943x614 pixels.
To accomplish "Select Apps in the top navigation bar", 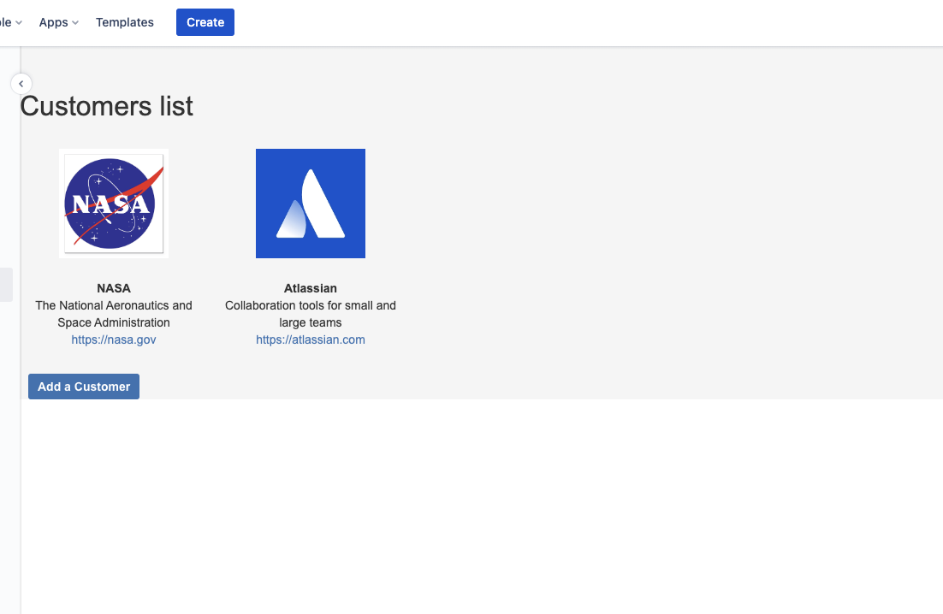I will (x=53, y=22).
